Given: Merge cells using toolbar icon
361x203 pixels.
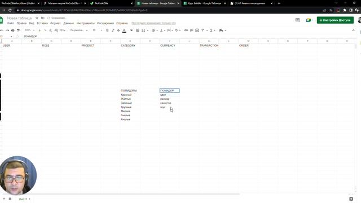Looking at the screenshot, I should 143,30.
